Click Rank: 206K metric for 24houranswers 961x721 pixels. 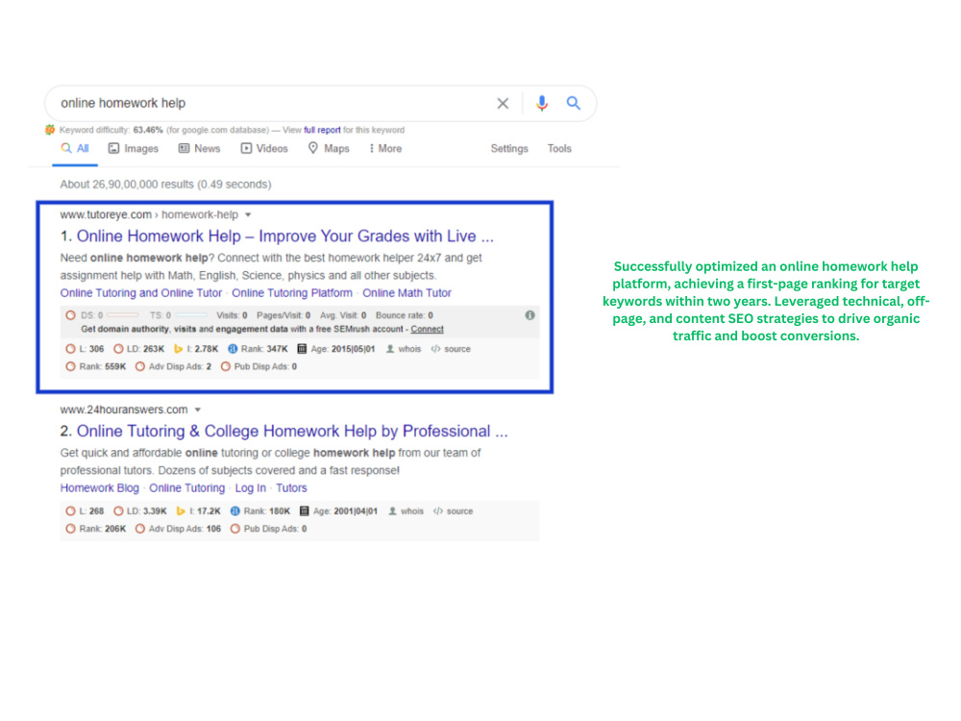(x=96, y=529)
